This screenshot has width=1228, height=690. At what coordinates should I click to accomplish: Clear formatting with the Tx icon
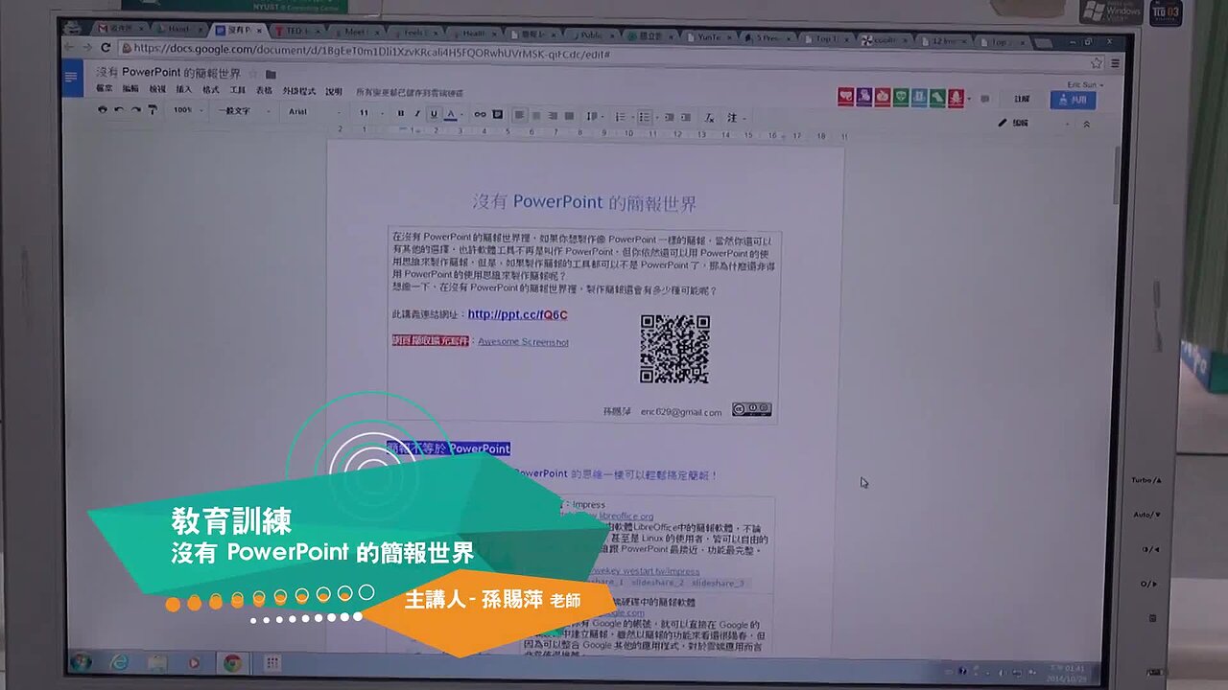point(710,118)
